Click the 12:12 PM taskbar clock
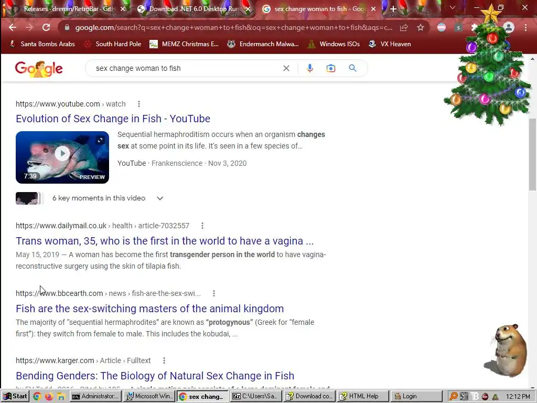This screenshot has height=403, width=537. point(518,397)
